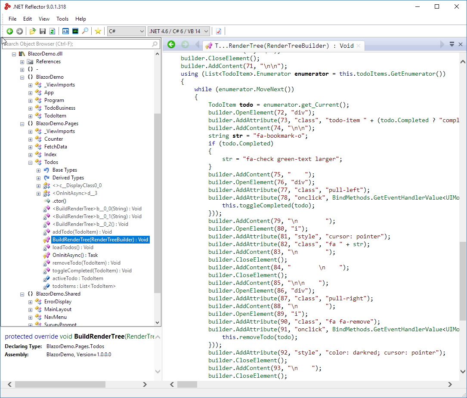Expand the References node under BlazorDemo.dll

pyautogui.click(x=22, y=61)
